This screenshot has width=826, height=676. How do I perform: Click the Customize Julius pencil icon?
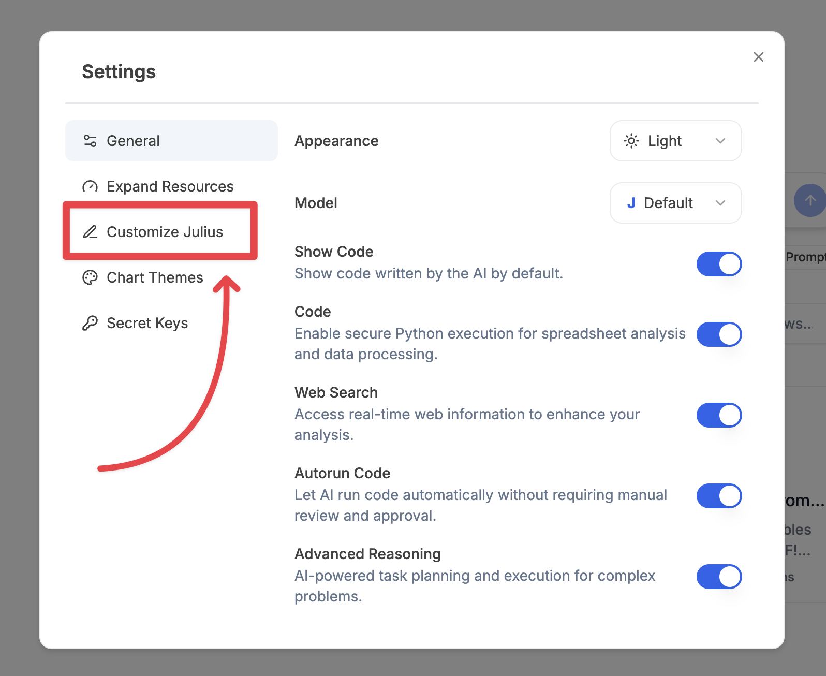[x=90, y=232]
